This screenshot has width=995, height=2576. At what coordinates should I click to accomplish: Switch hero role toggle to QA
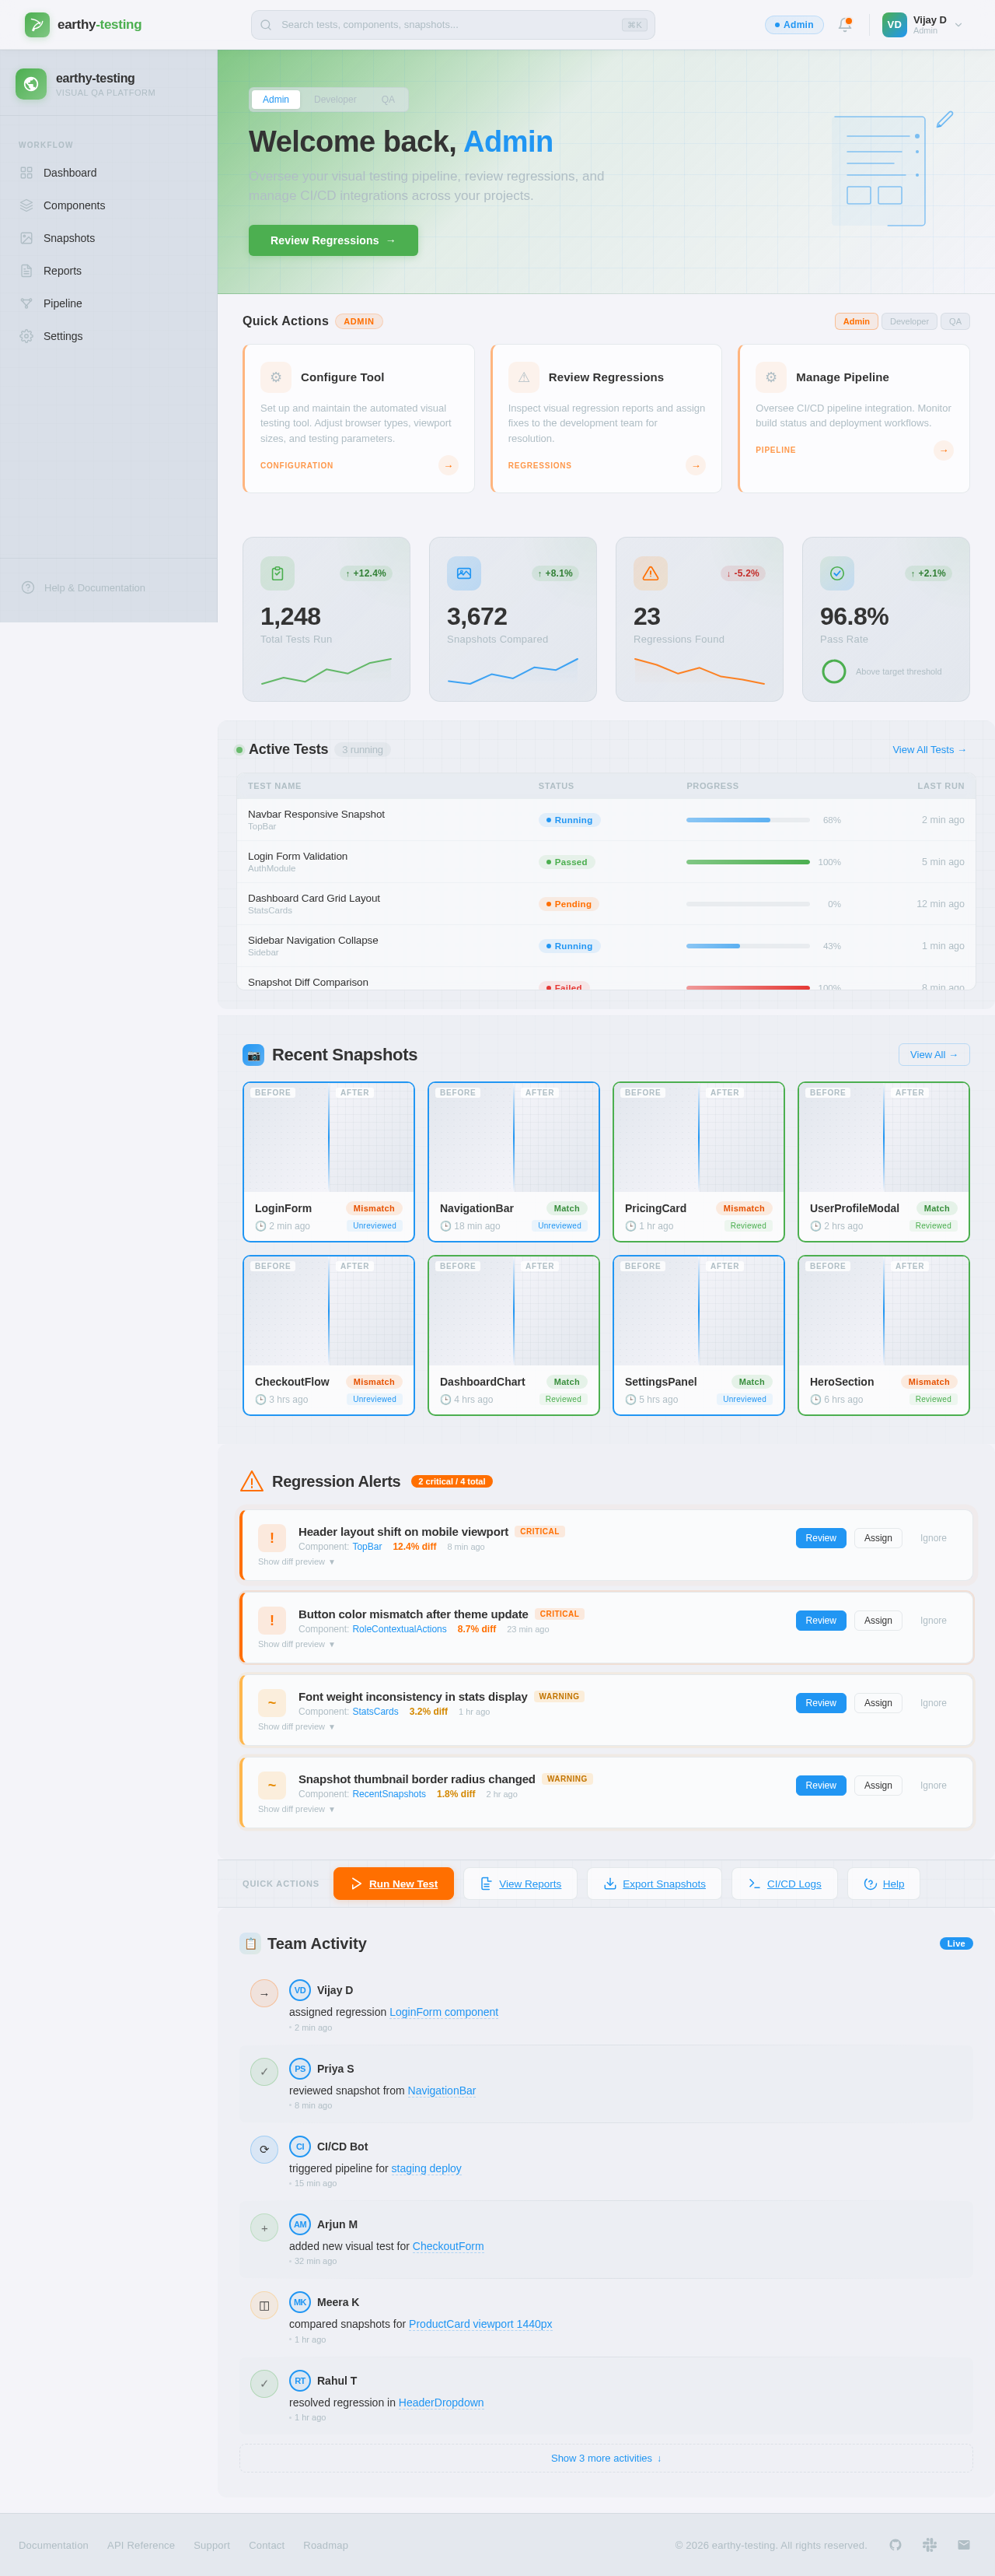(388, 99)
